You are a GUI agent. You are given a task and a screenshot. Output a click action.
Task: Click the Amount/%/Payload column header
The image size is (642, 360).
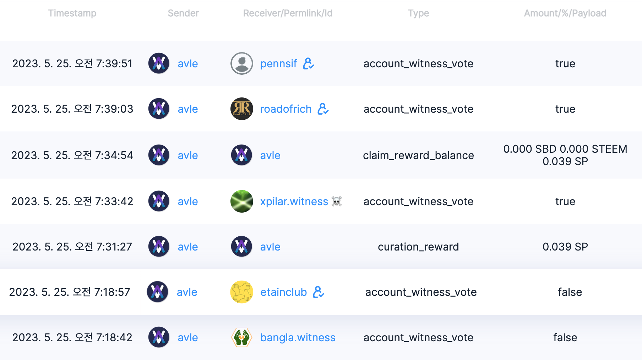click(565, 13)
